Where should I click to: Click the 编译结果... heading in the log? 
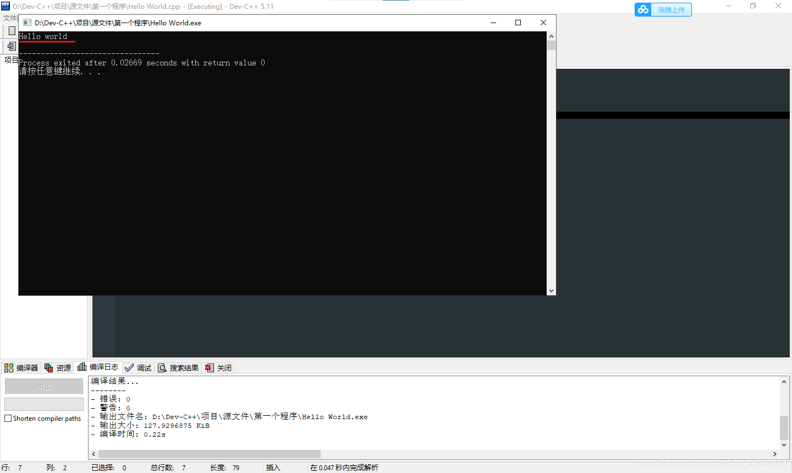[x=115, y=381]
